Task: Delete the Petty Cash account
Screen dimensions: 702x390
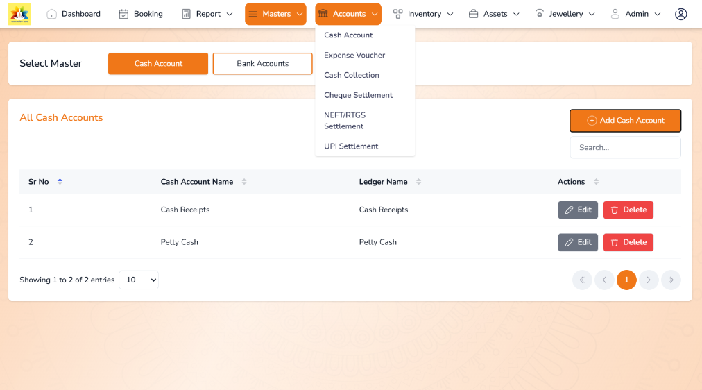Action: [628, 242]
